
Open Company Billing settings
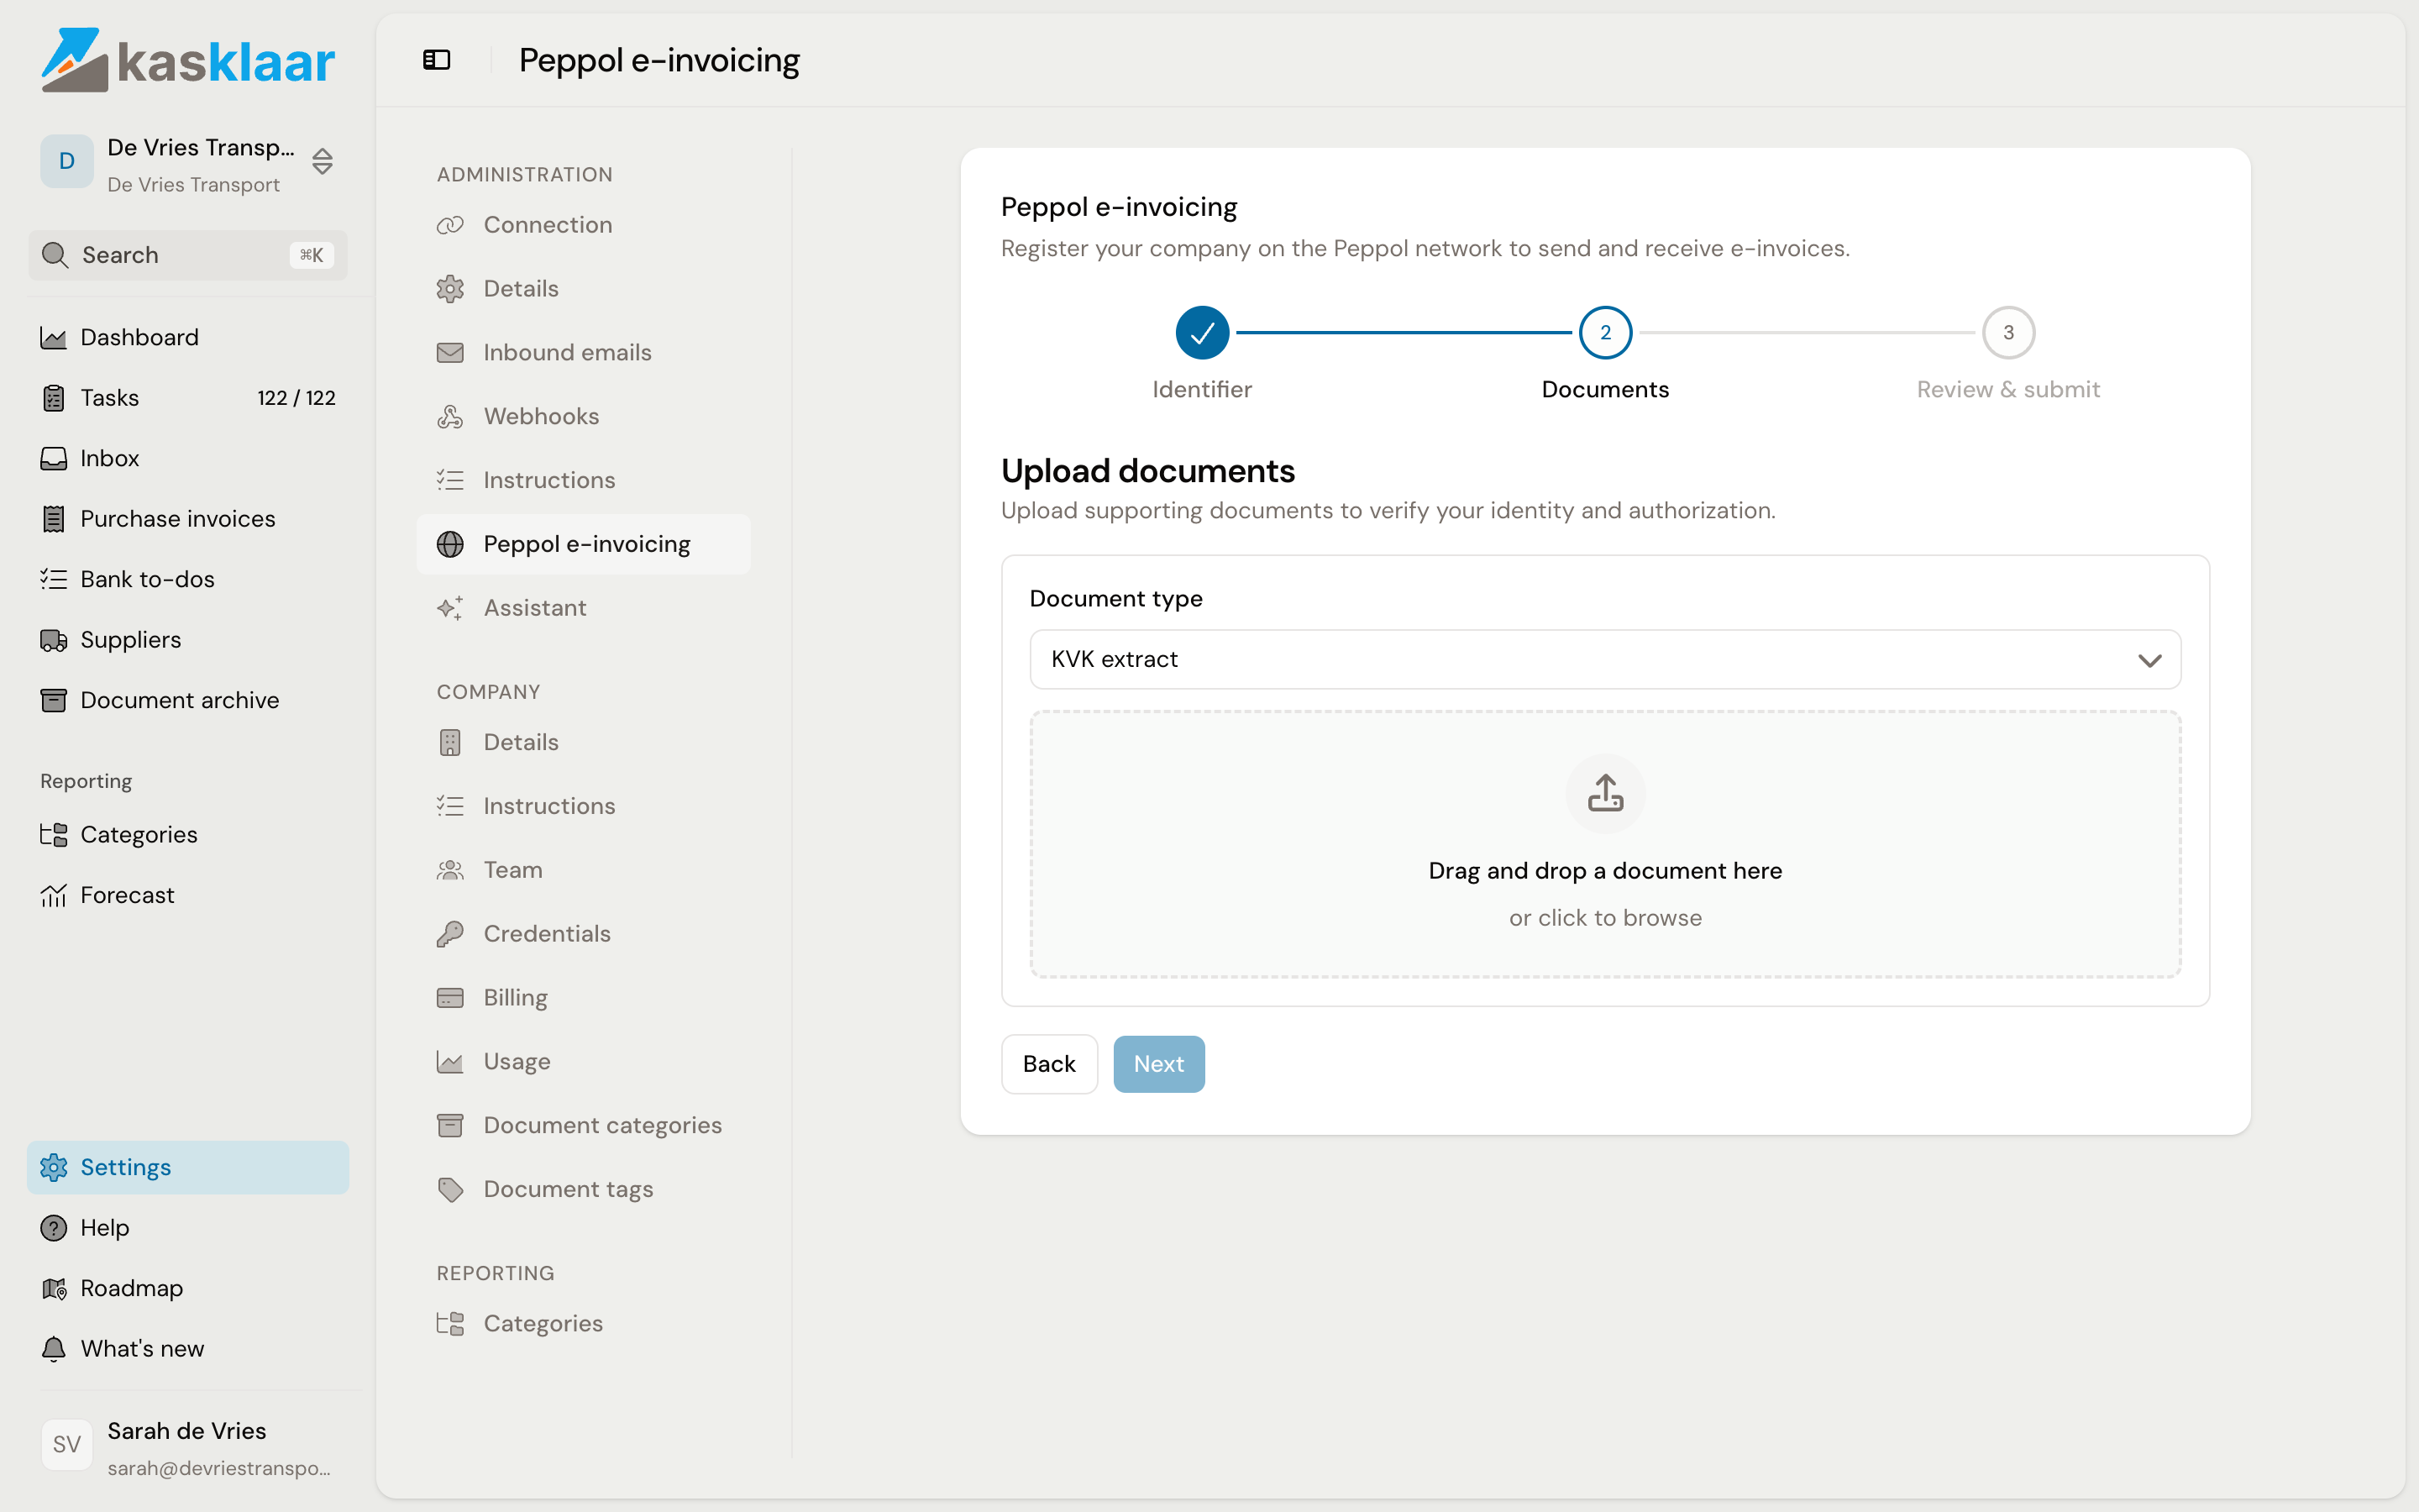click(x=584, y=998)
